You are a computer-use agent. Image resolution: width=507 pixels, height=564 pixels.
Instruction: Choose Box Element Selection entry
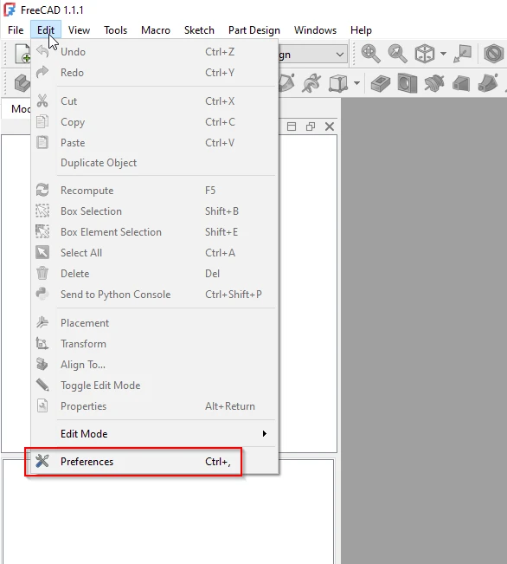click(155, 232)
